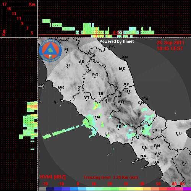Click the 65 dBZ scale value
Viewport: 191px width, 191px height.
(x=182, y=184)
